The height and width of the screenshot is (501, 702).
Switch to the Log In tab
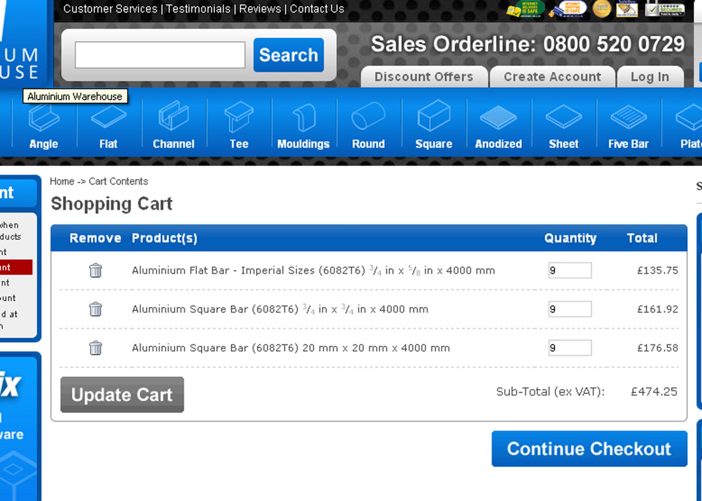click(650, 77)
